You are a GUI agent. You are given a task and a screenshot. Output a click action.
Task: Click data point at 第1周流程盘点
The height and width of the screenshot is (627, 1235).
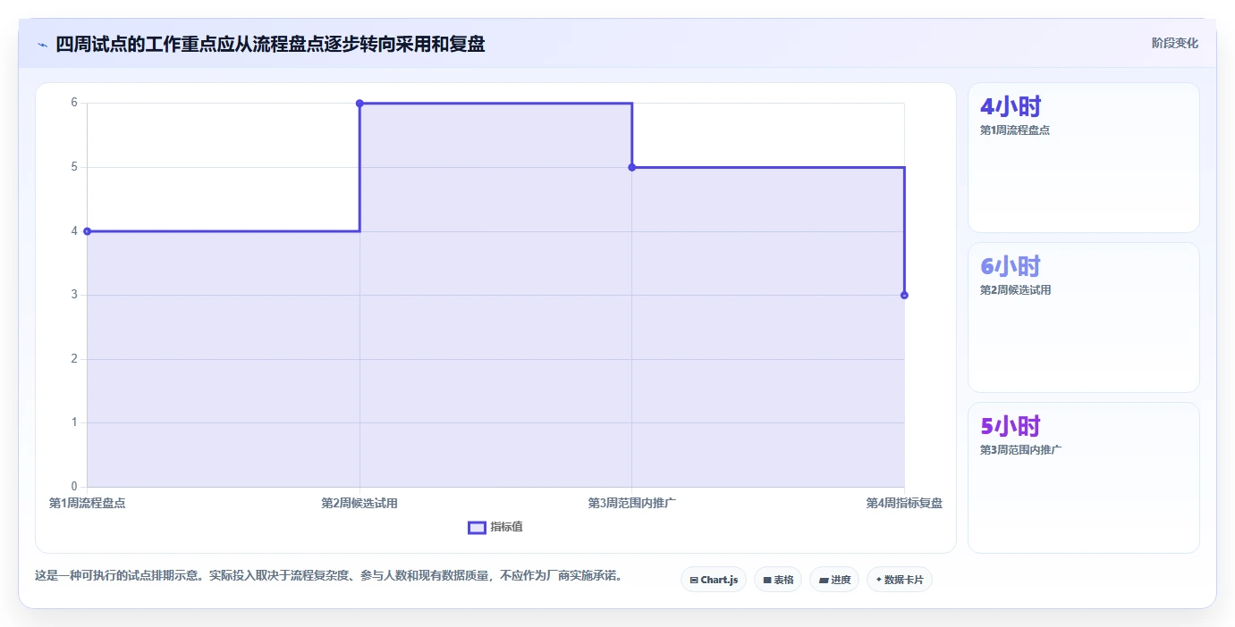(87, 231)
